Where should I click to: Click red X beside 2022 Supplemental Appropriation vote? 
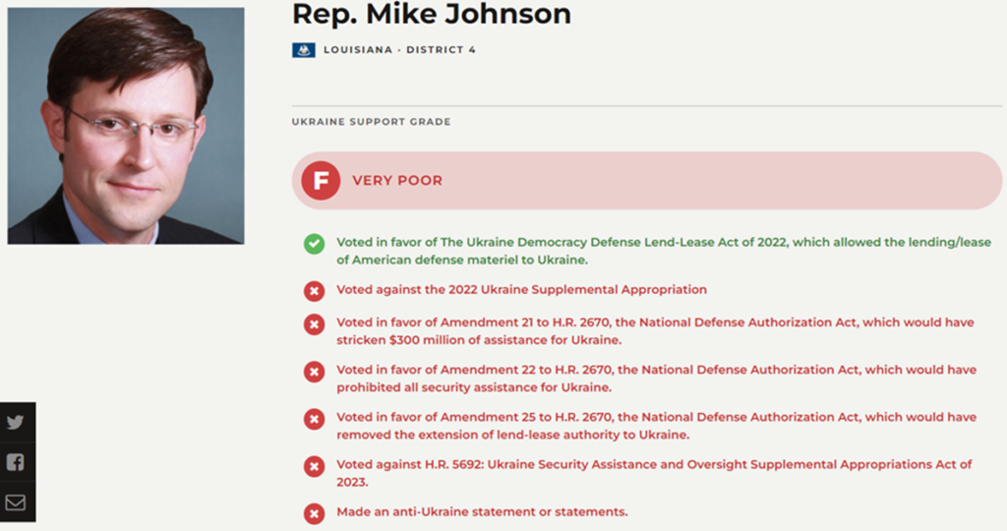tap(314, 291)
